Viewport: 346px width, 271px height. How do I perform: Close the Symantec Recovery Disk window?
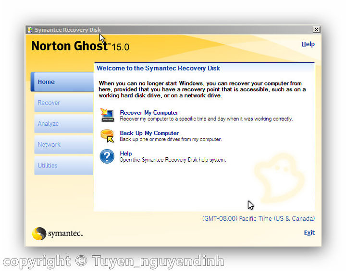316,30
